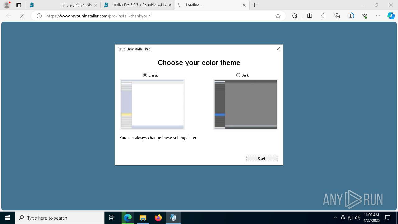398x224 pixels.
Task: Open the notification center icon
Action: (388, 218)
